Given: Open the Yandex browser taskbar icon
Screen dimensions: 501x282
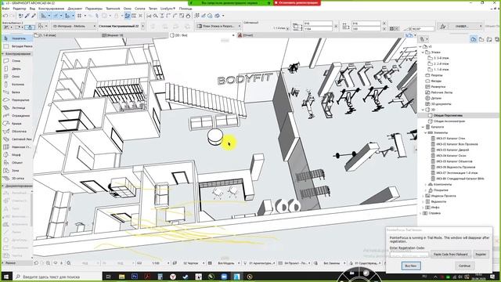Looking at the screenshot, I should (173, 277).
